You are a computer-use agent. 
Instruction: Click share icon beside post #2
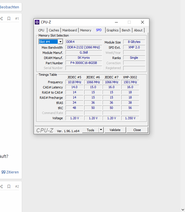click(x=1, y=186)
